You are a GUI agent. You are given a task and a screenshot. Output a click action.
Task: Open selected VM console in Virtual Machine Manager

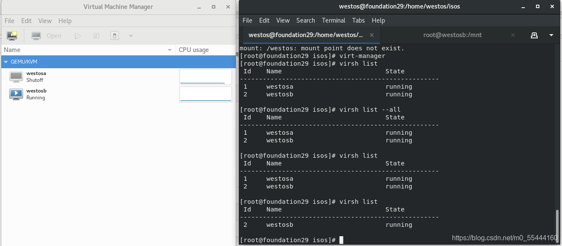[x=46, y=36]
